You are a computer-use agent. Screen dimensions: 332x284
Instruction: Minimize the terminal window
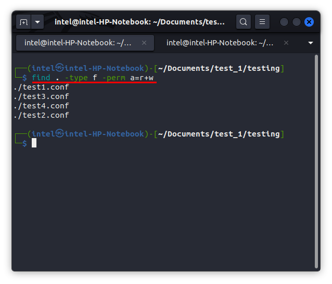click(284, 22)
